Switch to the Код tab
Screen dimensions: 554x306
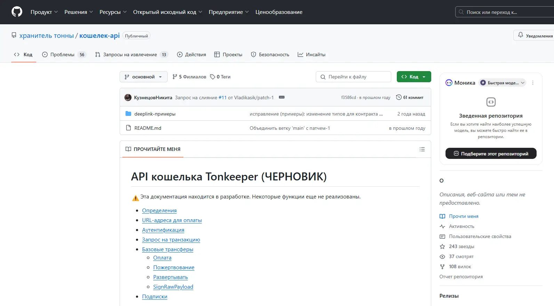tap(23, 54)
